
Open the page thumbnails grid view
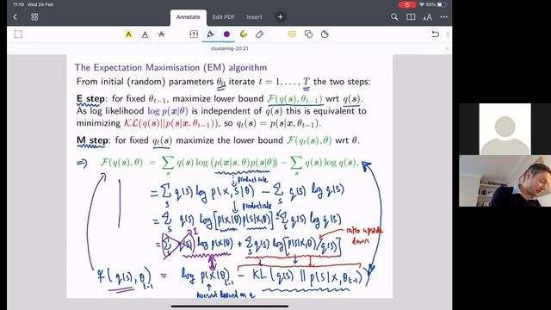34,17
